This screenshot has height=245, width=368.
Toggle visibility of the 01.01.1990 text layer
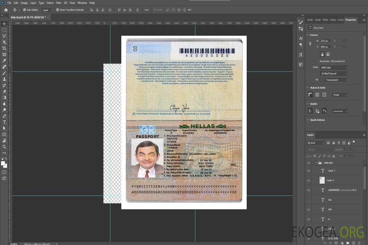[309, 239]
